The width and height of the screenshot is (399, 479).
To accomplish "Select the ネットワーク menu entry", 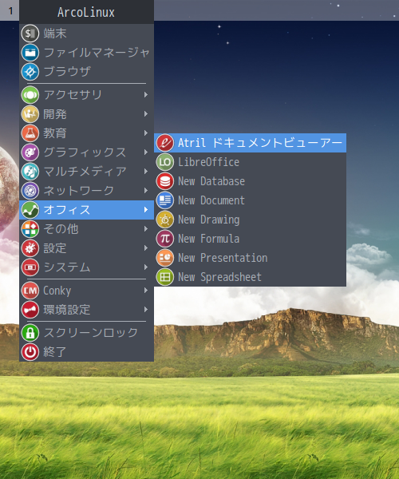I will [86, 191].
